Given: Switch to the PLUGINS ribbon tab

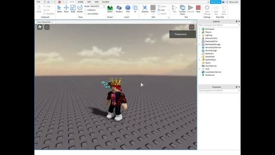Looking at the screenshot, I should pyautogui.click(x=106, y=2).
